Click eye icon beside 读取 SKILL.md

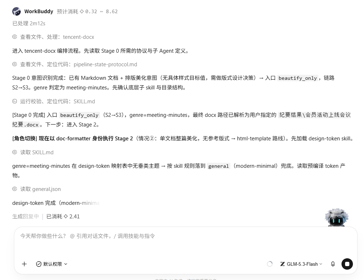coord(15,152)
